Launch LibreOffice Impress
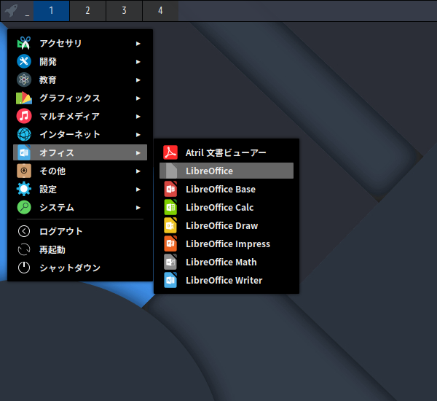Viewport: 437px width, 401px height. pyautogui.click(x=227, y=244)
